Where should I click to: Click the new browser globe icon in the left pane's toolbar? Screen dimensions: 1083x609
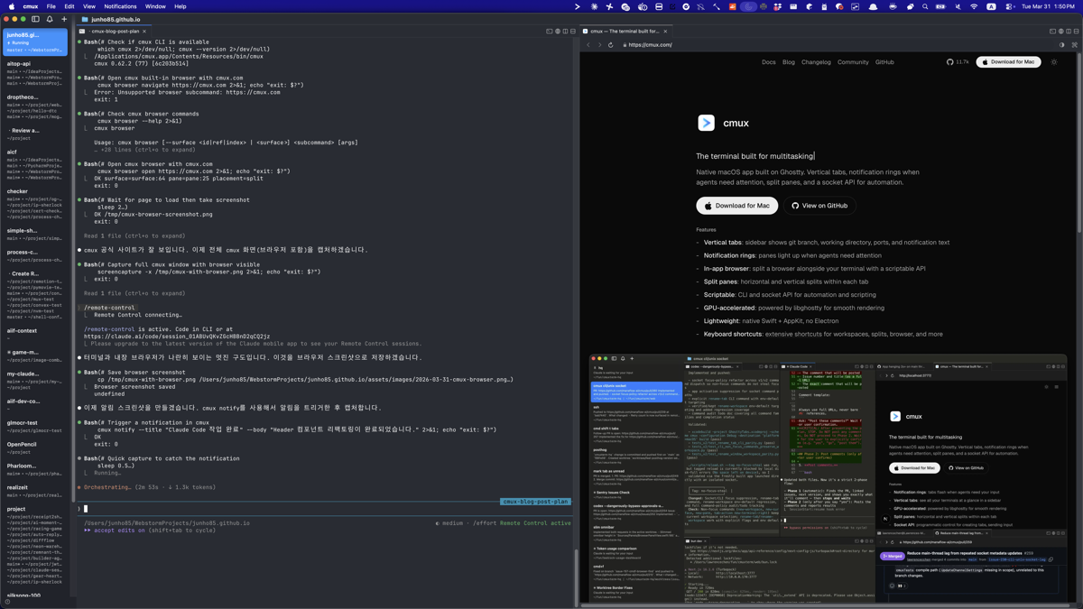click(x=558, y=32)
